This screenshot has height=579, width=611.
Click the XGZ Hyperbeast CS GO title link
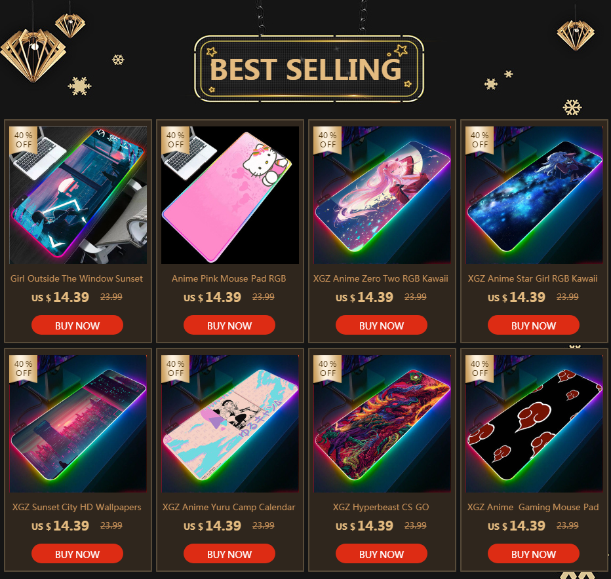tap(381, 508)
